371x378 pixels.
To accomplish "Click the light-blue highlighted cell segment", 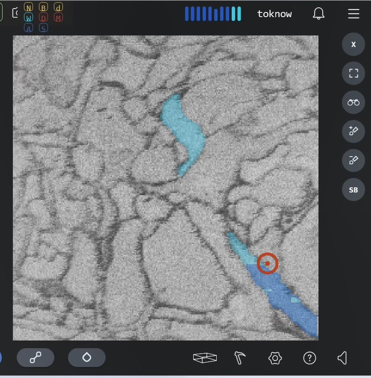I will point(185,130).
